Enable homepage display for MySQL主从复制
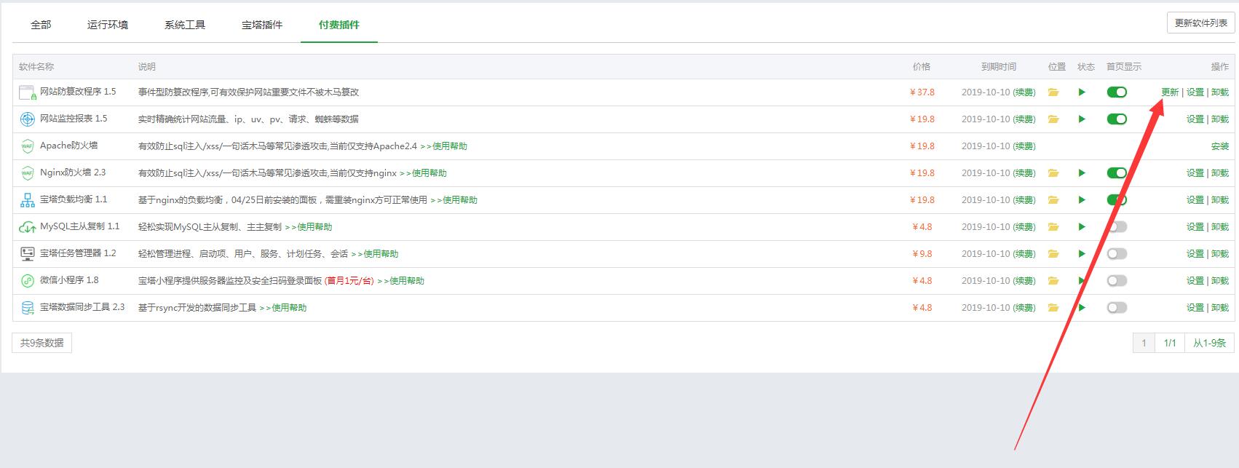 [1117, 227]
